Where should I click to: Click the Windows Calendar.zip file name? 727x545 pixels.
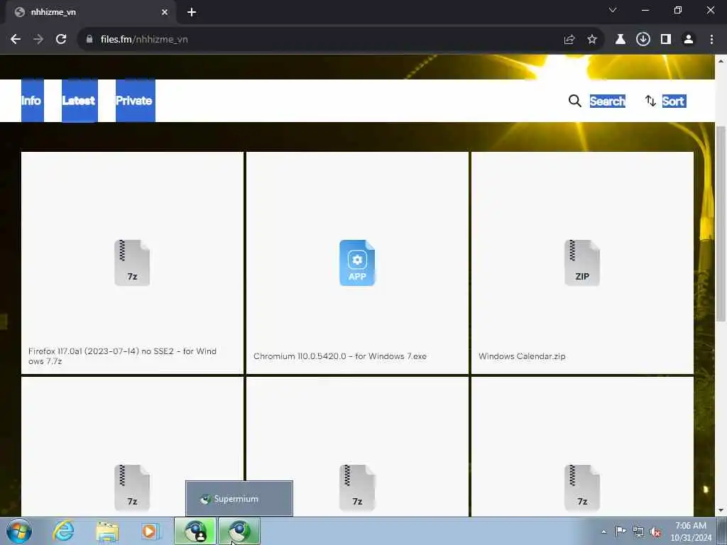(x=522, y=356)
